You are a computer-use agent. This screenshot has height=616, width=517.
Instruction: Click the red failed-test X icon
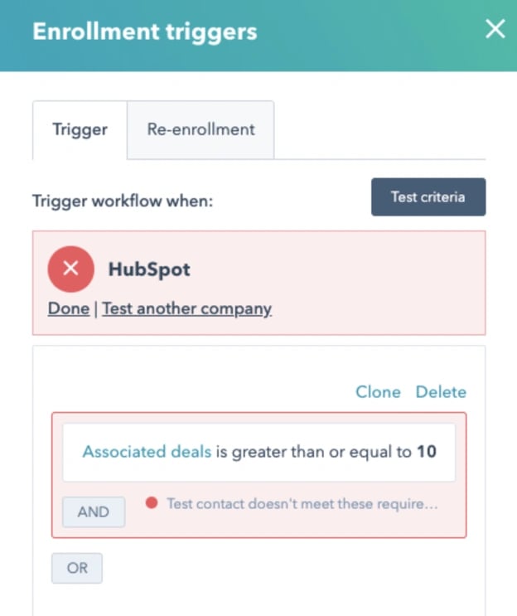coord(71,269)
